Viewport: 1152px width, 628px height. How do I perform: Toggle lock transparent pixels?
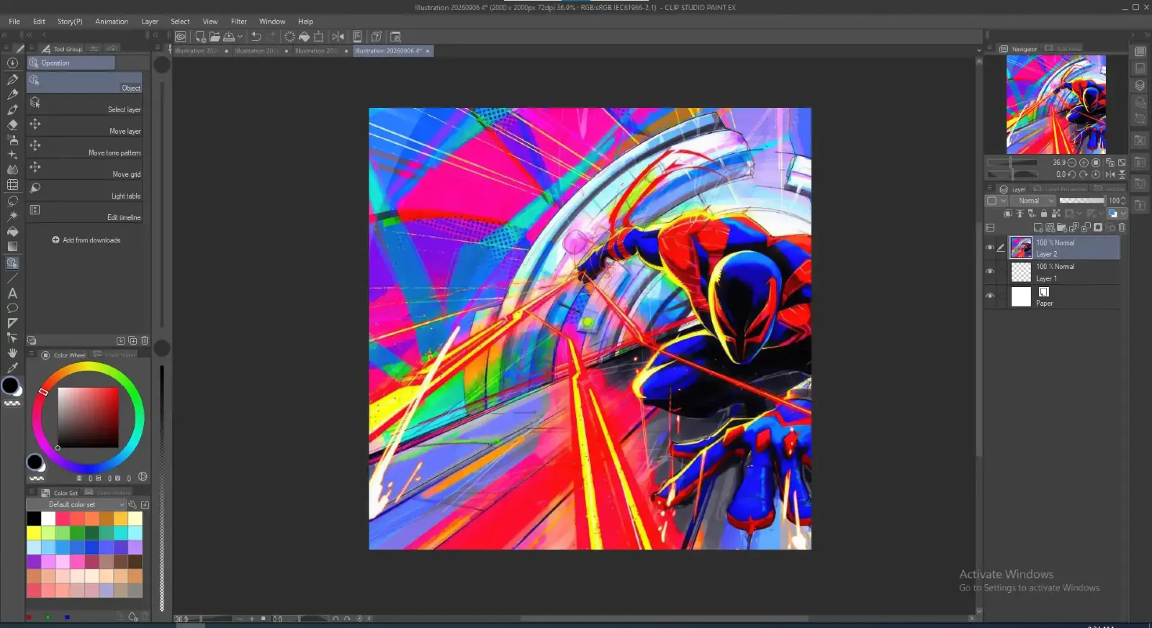1056,214
